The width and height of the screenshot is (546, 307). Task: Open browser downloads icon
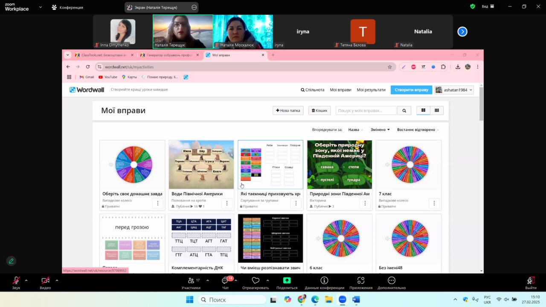[458, 67]
